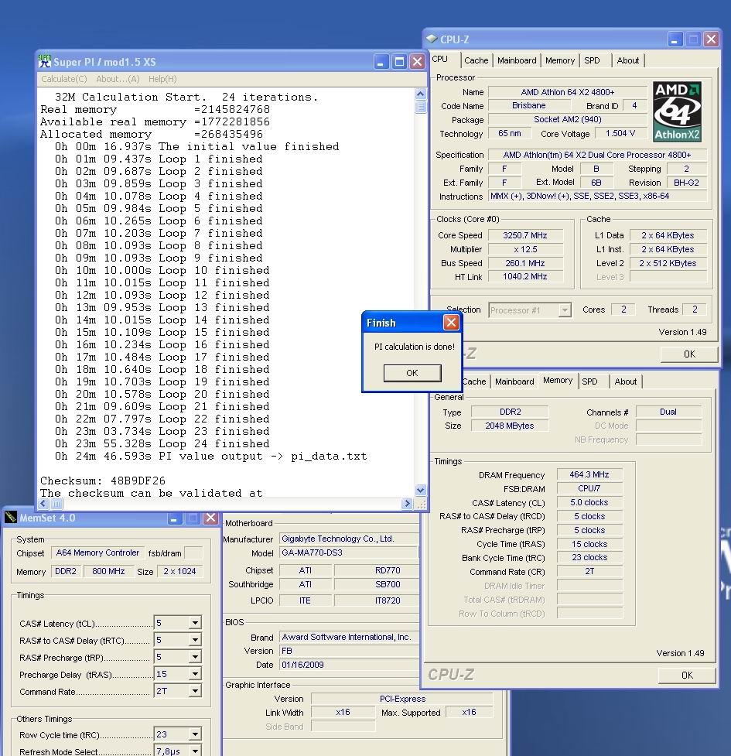731x756 pixels.
Task: Minimize the Super PI window
Action: coord(381,62)
